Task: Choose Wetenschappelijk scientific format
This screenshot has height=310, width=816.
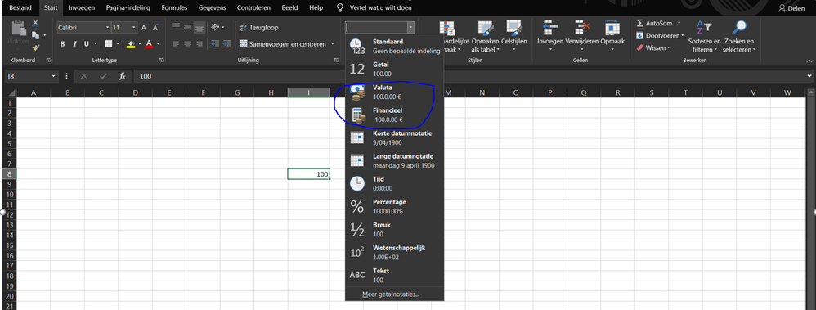Action: (394, 252)
